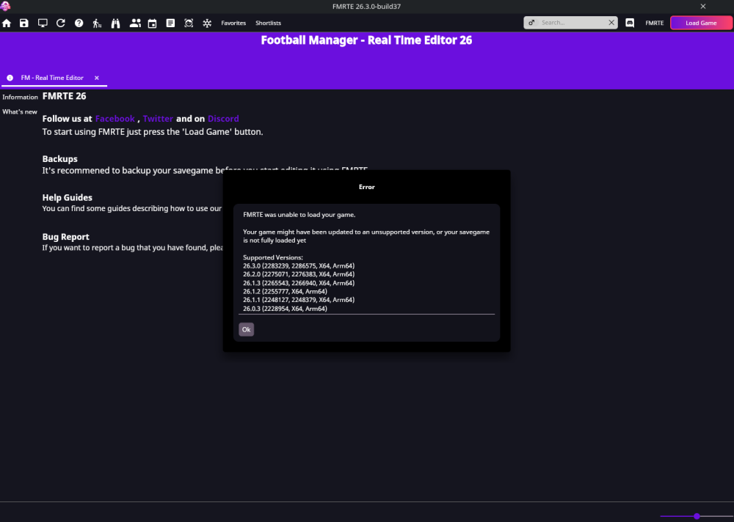The height and width of the screenshot is (522, 734).
Task: Click the gender symbol search filter
Action: pos(531,23)
